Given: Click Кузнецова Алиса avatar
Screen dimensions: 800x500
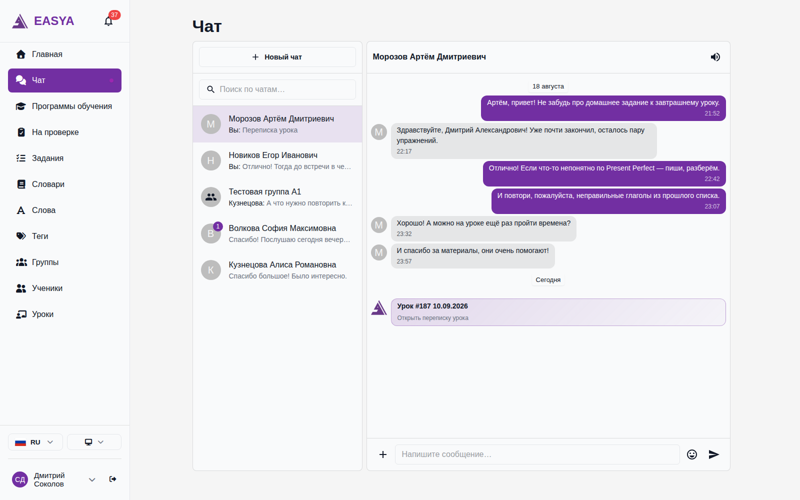Looking at the screenshot, I should [x=211, y=270].
